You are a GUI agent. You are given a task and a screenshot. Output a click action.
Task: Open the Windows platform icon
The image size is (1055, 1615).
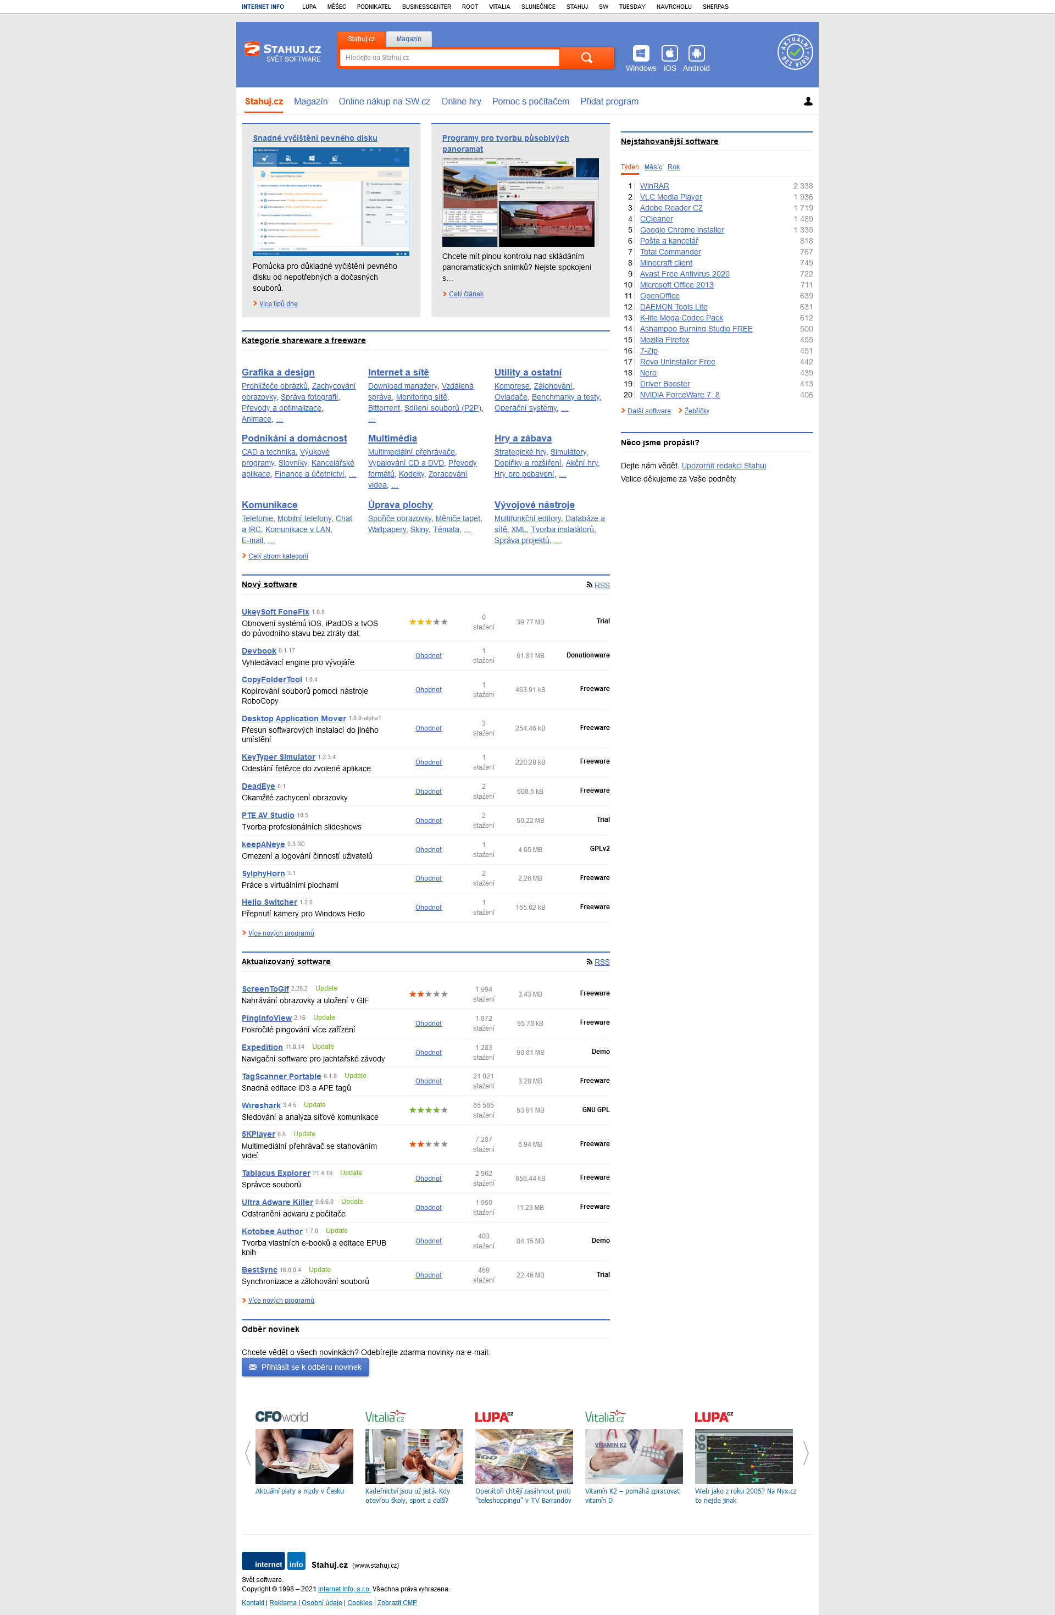[641, 58]
